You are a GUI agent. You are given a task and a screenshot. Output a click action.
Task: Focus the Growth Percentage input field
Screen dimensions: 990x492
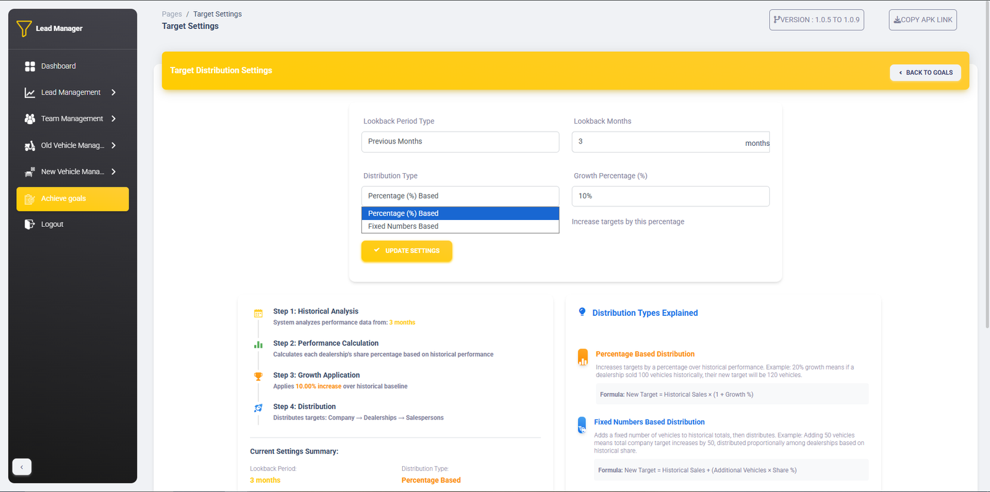coord(670,197)
